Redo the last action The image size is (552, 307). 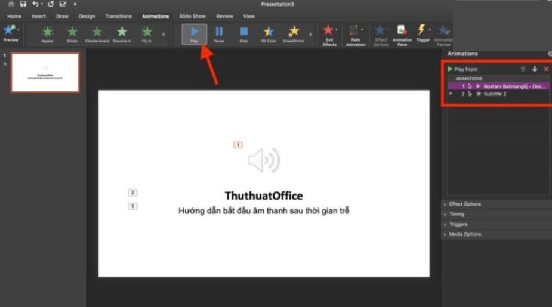coord(51,4)
